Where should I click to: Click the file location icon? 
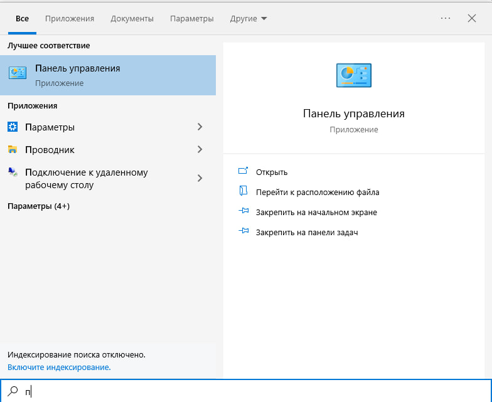pos(243,191)
